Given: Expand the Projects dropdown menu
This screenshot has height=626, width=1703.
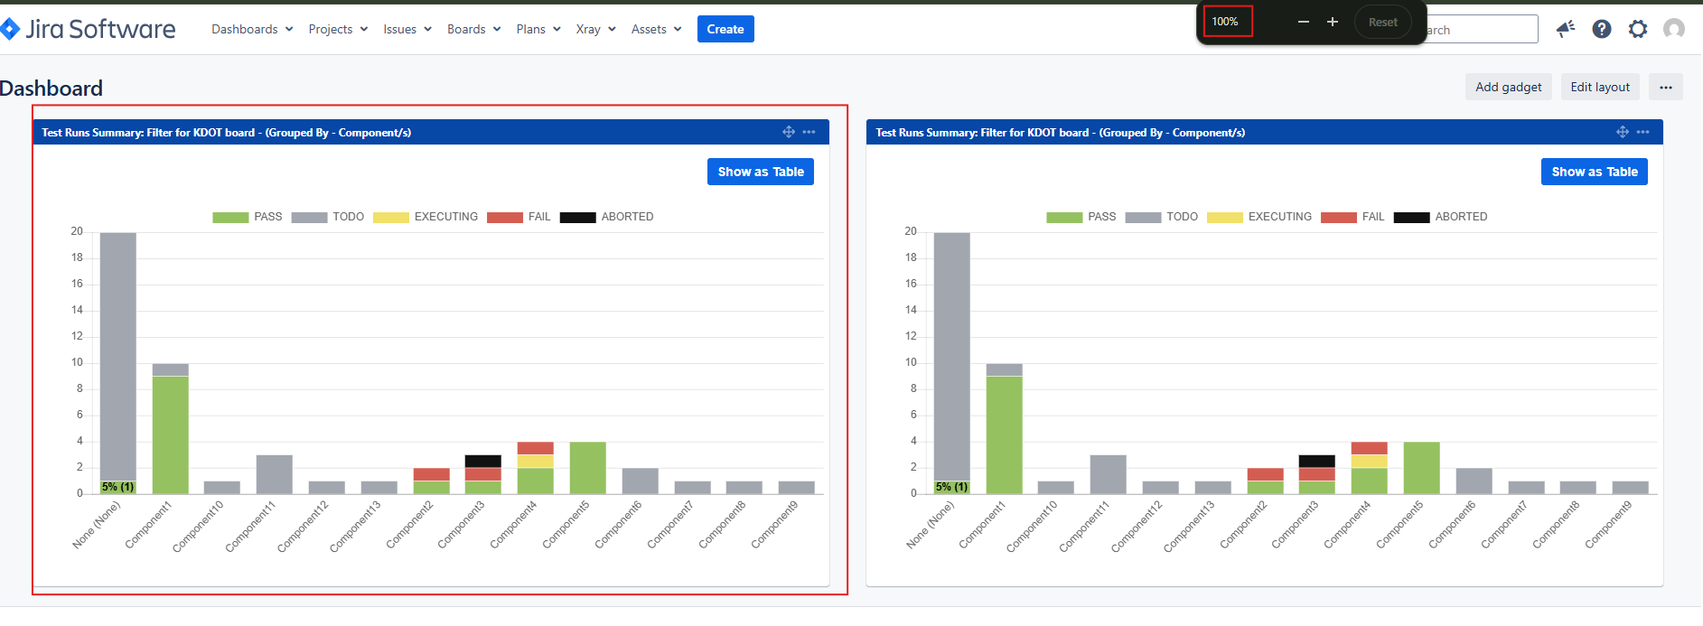Looking at the screenshot, I should pos(338,29).
